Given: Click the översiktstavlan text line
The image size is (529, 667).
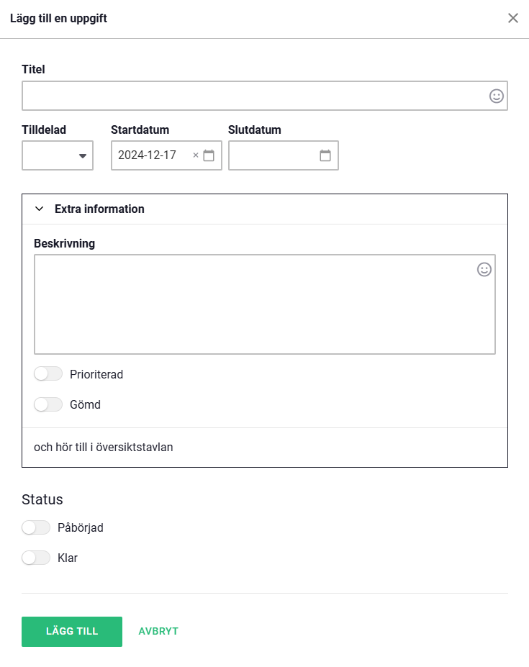Looking at the screenshot, I should (x=104, y=448).
